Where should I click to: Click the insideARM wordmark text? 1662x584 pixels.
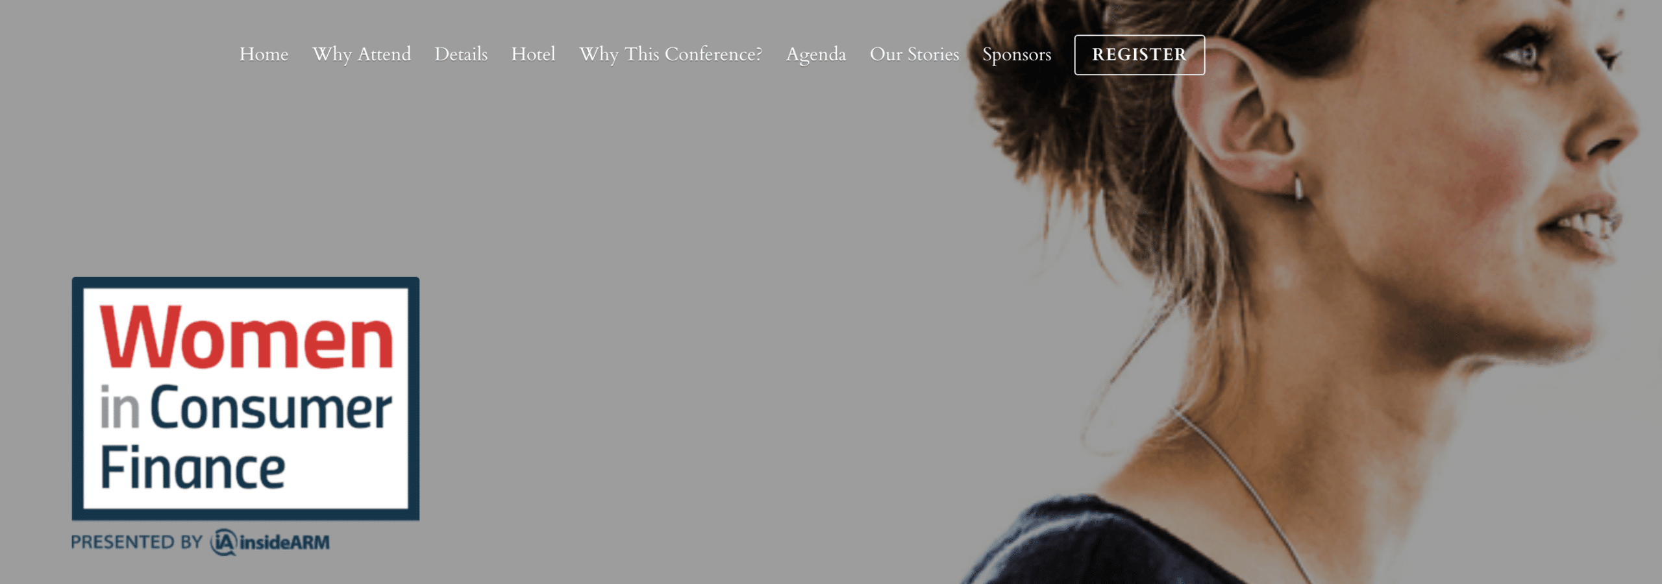[285, 542]
